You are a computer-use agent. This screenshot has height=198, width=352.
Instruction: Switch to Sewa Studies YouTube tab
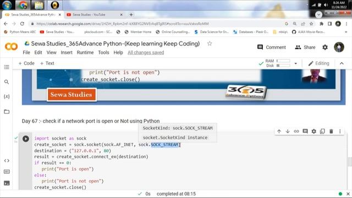tap(89, 15)
